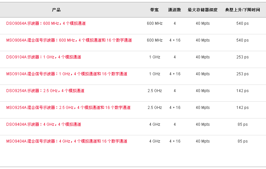
Task: Click the 带宽 column header
Action: pyautogui.click(x=154, y=10)
